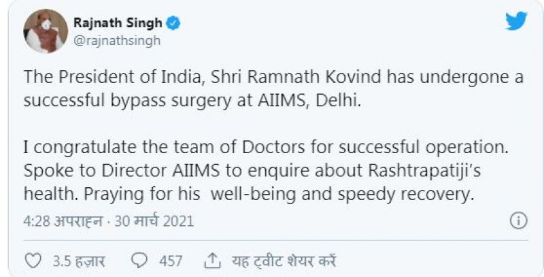Open the tweet info circle icon
The height and width of the screenshot is (277, 544).
(518, 221)
